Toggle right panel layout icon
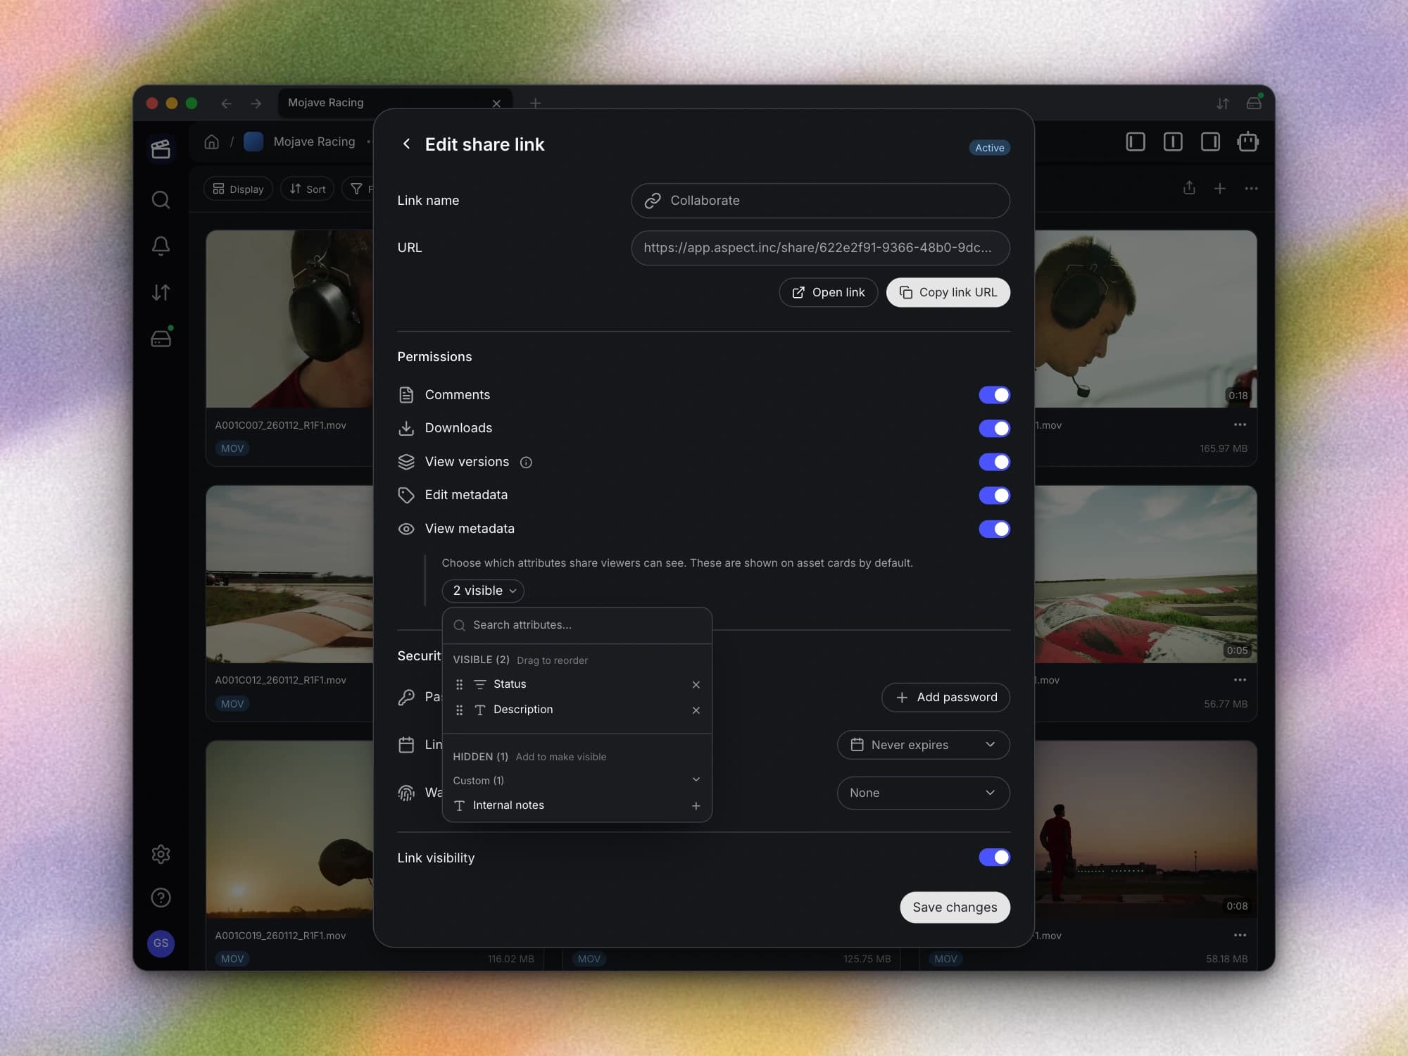 click(1210, 142)
